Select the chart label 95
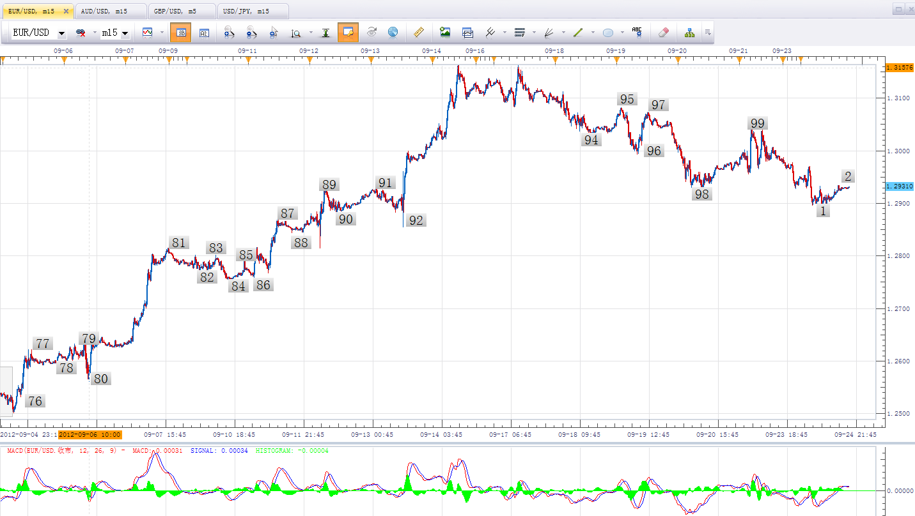Screen dimensions: 915x516 [627, 99]
